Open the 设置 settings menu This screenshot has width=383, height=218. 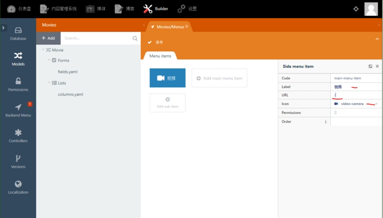(187, 9)
